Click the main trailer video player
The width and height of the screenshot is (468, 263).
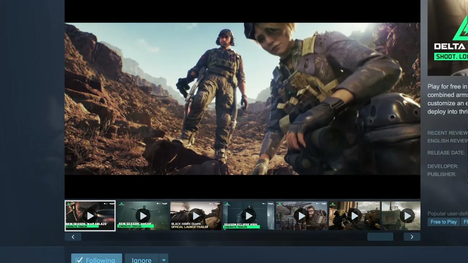pyautogui.click(x=242, y=99)
